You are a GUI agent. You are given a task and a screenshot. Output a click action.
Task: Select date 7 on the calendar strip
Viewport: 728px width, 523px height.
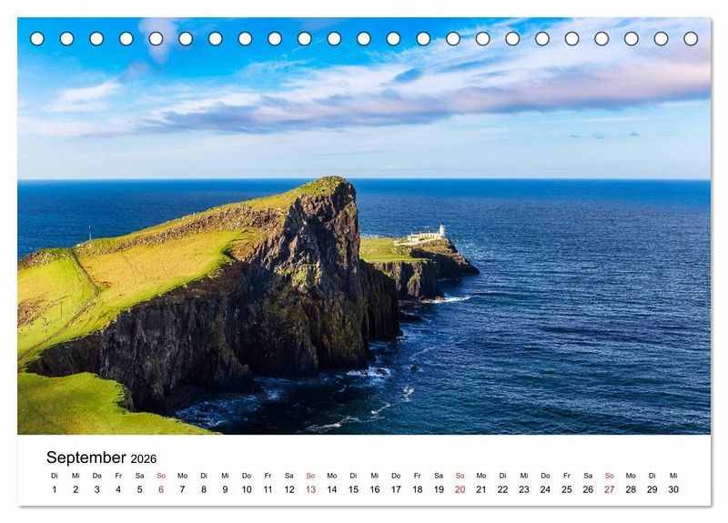pos(183,489)
